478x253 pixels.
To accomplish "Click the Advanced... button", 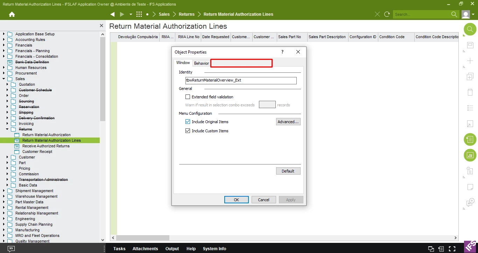I will pos(288,121).
